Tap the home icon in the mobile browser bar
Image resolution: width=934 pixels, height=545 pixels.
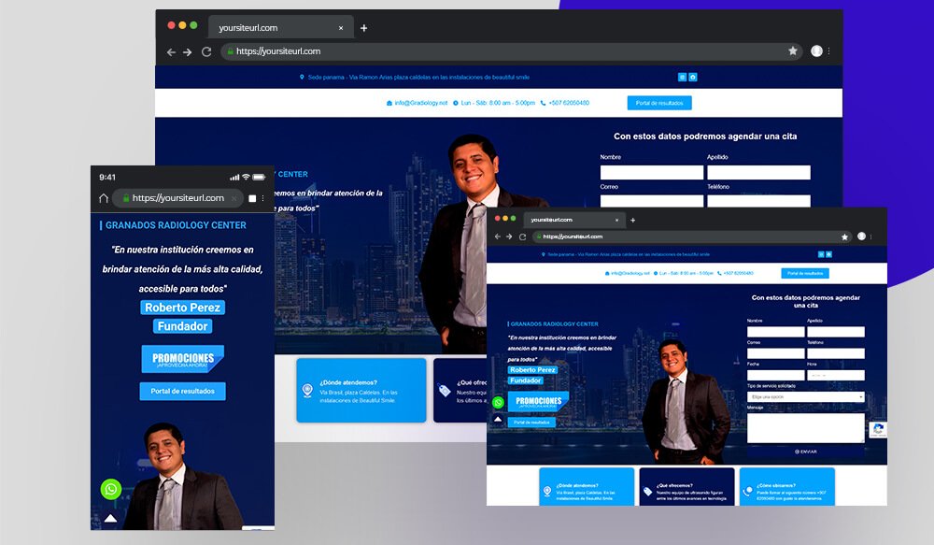pos(104,198)
